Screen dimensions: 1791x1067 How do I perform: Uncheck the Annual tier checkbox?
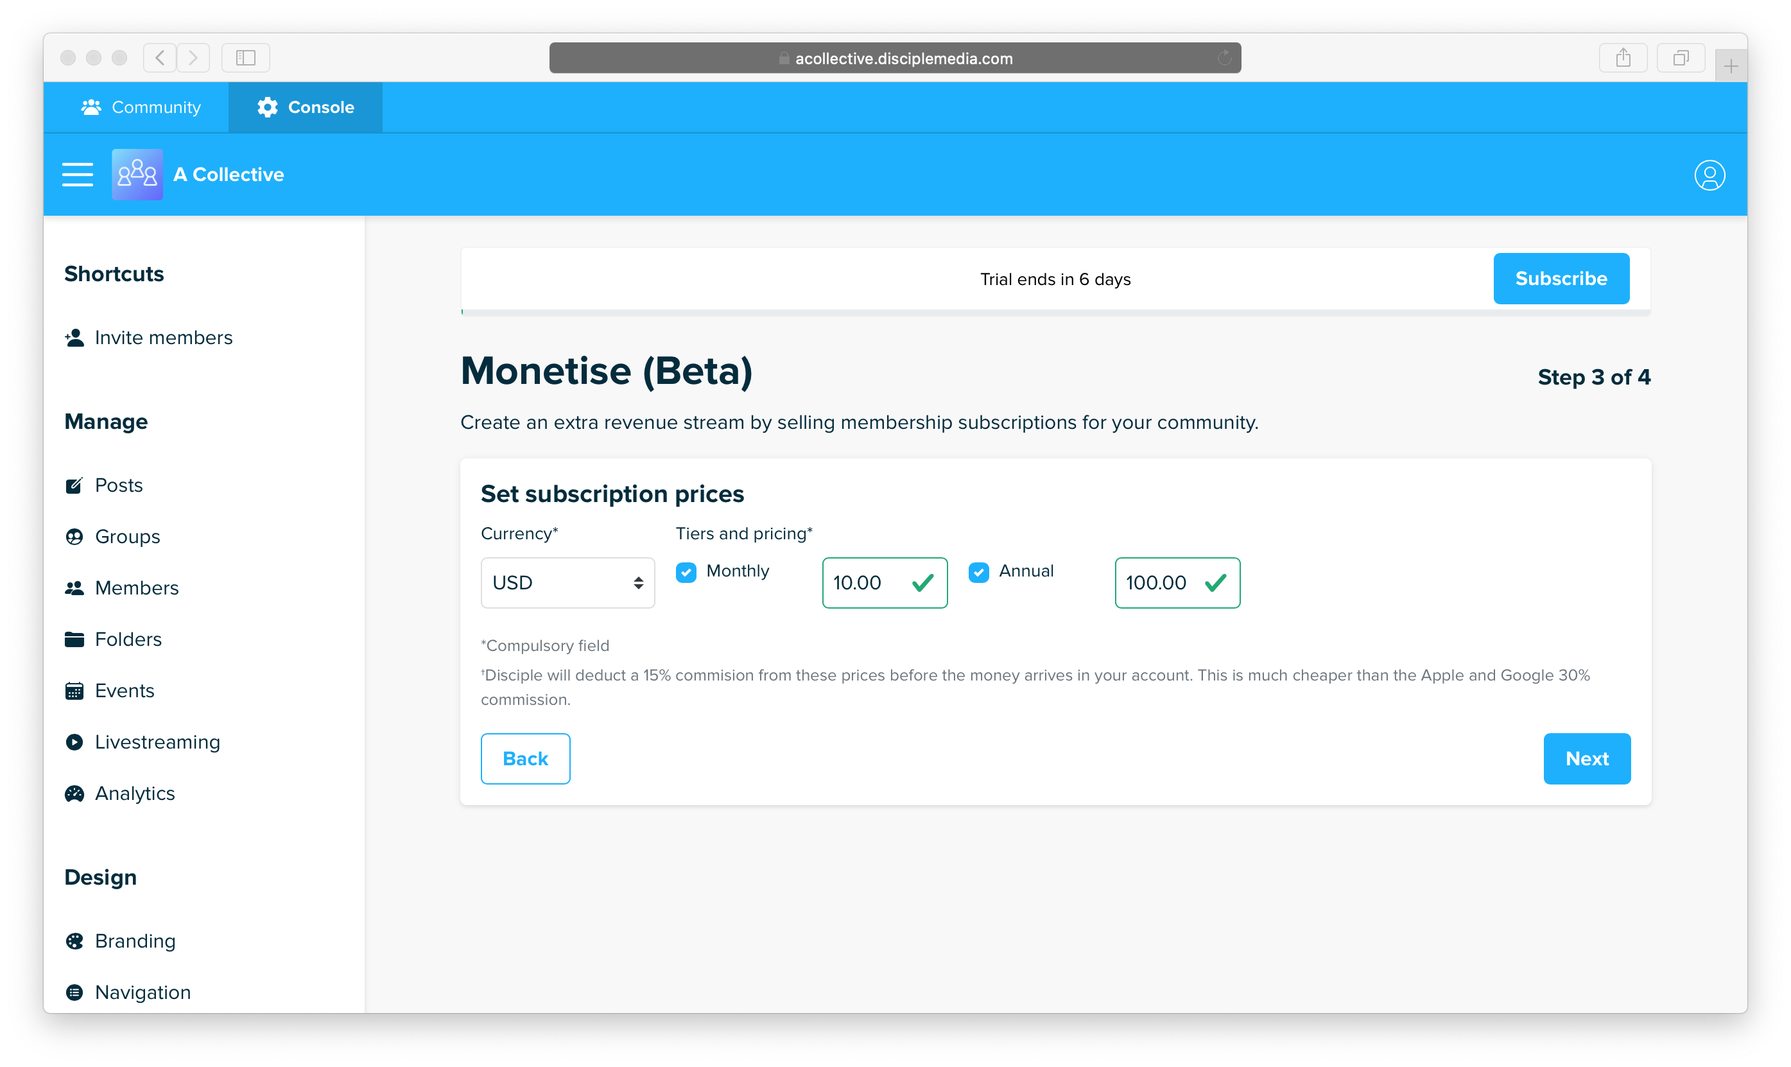click(x=979, y=571)
